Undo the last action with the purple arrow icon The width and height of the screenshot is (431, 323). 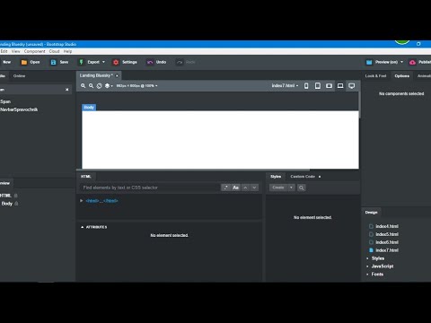[x=150, y=62]
